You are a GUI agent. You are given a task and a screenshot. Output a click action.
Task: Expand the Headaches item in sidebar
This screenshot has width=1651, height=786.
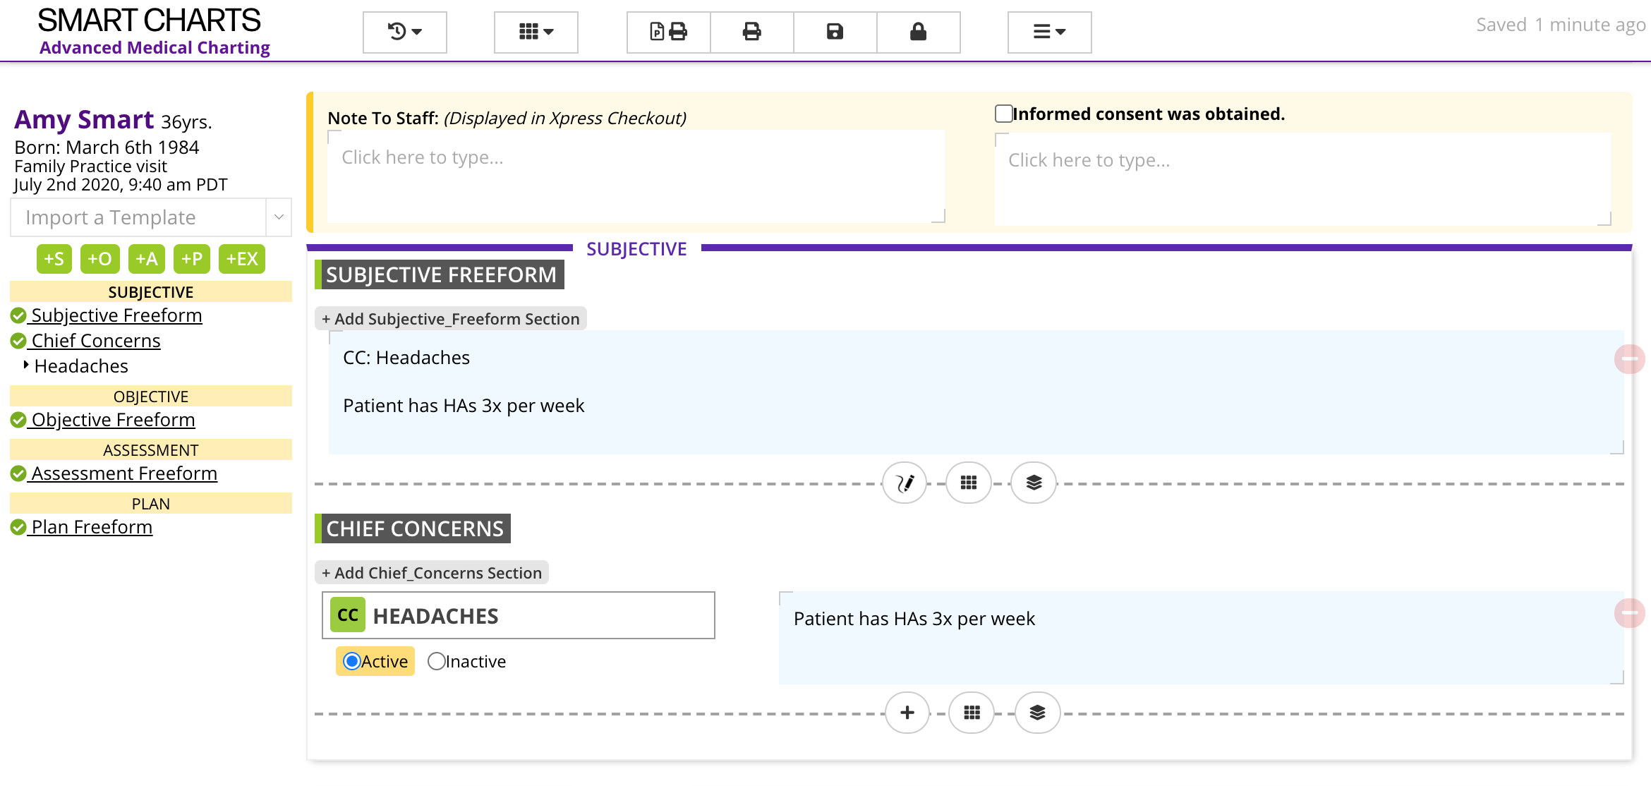(26, 365)
